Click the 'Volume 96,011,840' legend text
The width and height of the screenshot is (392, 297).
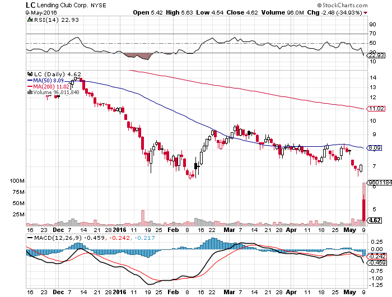coord(56,92)
